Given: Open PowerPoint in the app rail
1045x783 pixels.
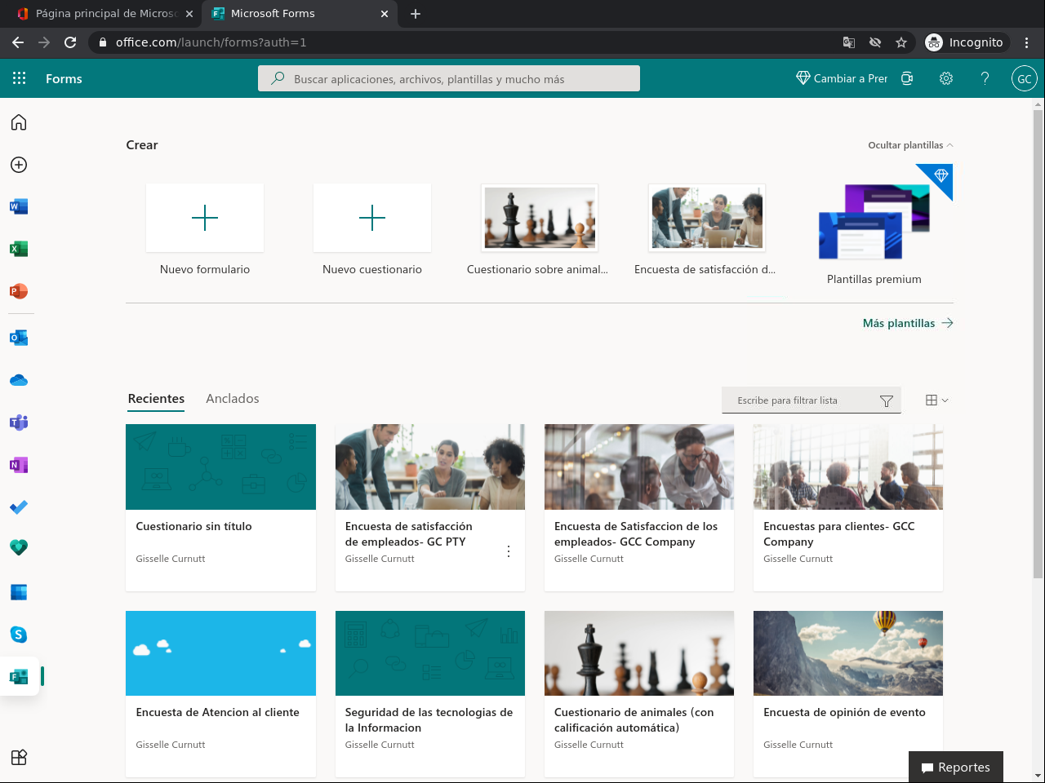Looking at the screenshot, I should coord(19,291).
